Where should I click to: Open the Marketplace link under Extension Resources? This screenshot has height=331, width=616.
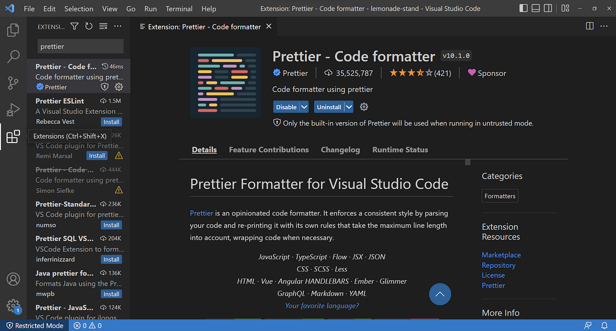501,254
